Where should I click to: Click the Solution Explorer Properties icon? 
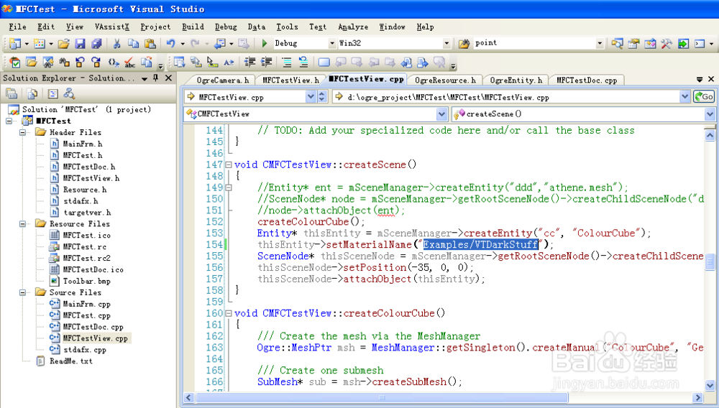12,94
